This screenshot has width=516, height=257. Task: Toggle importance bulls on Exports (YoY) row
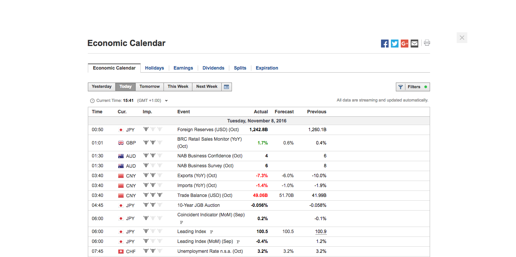point(152,175)
